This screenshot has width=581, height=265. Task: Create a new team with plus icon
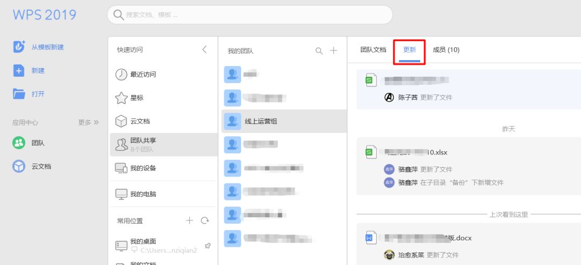[x=334, y=50]
